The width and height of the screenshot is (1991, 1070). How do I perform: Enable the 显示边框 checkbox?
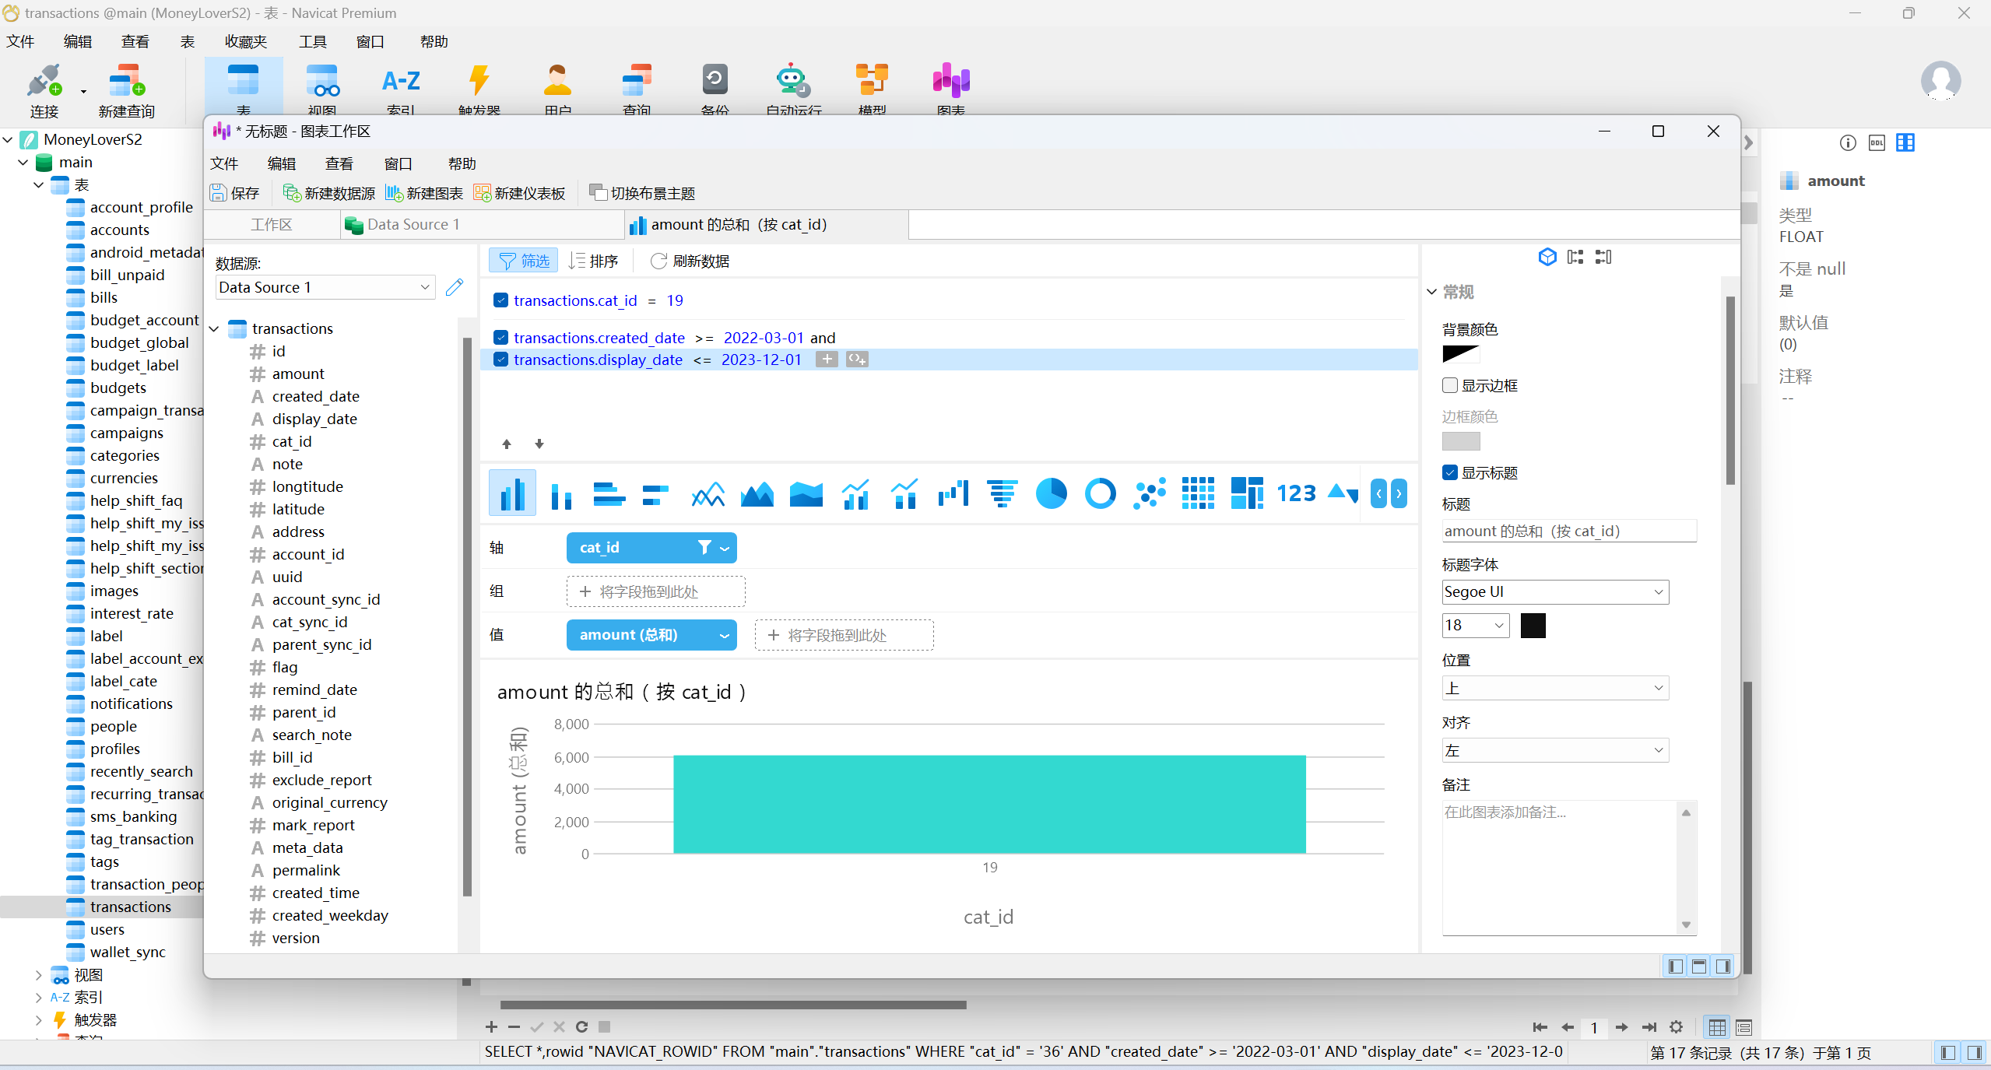pos(1450,385)
